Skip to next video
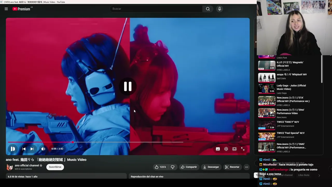This screenshot has height=187, width=332. coord(32,149)
